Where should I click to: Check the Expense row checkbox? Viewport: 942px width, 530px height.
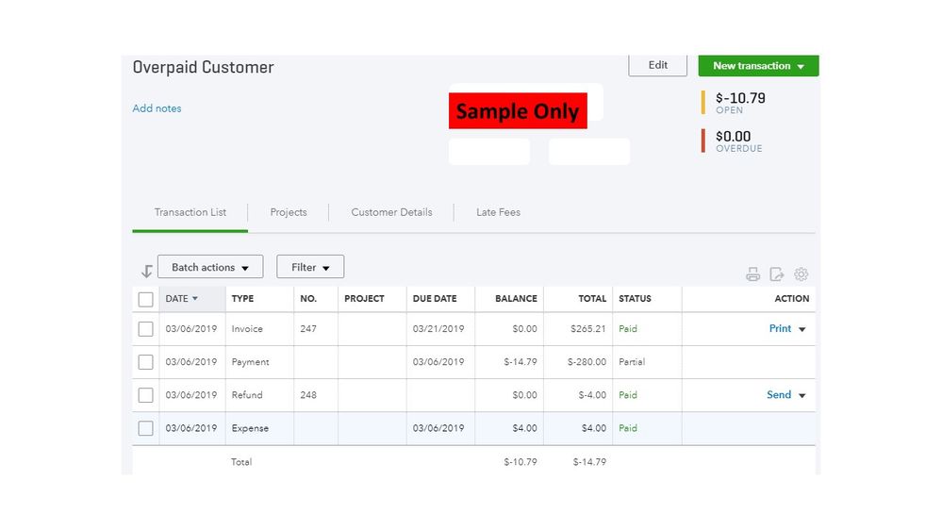145,428
